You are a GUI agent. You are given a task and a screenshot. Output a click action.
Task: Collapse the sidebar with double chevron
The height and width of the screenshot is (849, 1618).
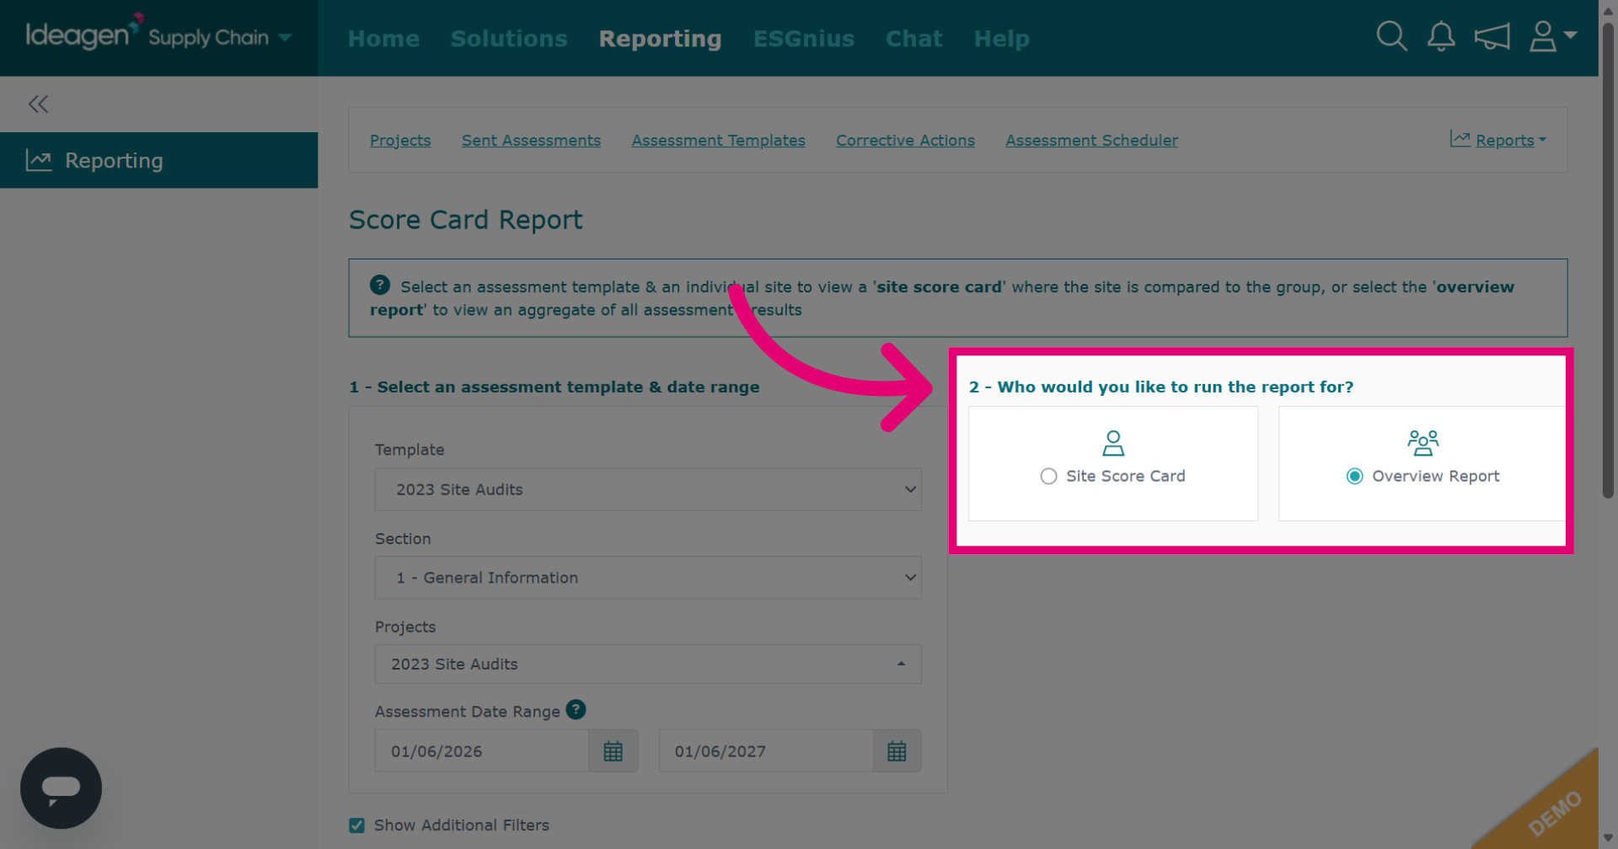(38, 104)
